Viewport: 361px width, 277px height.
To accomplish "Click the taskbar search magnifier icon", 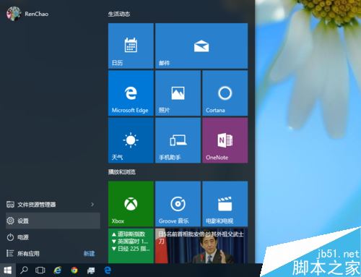I will coord(24,270).
